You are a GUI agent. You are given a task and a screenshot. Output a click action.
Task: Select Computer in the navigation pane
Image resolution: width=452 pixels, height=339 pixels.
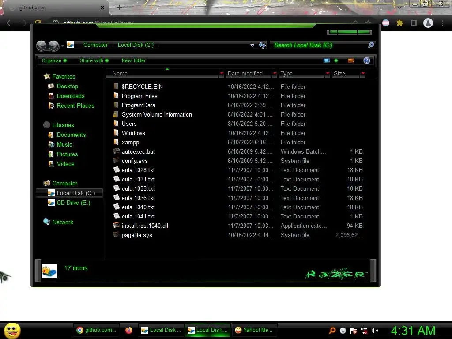coord(60,183)
